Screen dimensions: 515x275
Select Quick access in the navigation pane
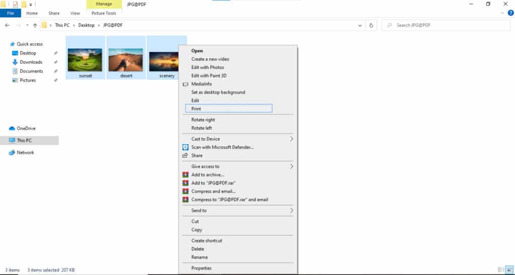click(26, 44)
